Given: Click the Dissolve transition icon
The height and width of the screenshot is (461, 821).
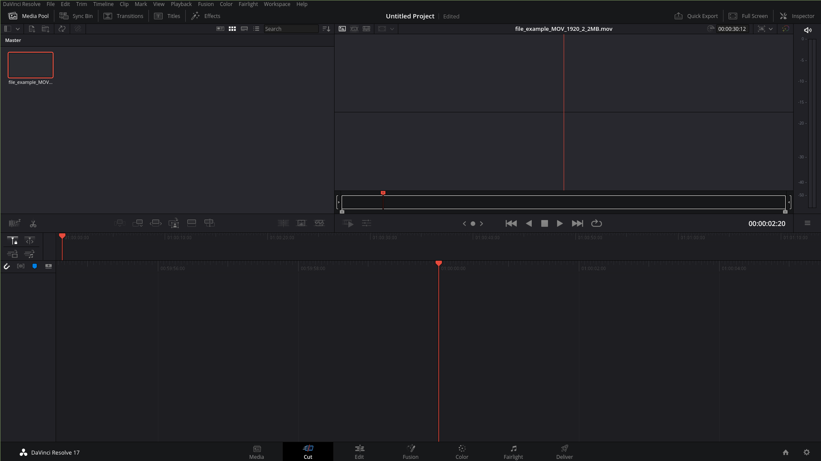Looking at the screenshot, I should (302, 223).
